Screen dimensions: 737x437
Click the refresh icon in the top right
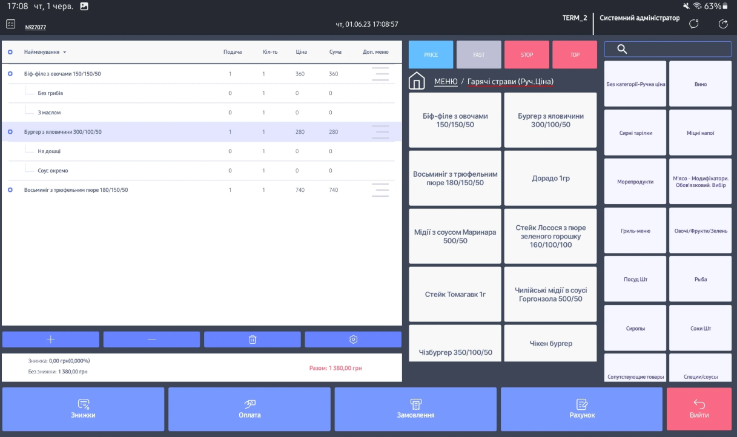tap(722, 24)
